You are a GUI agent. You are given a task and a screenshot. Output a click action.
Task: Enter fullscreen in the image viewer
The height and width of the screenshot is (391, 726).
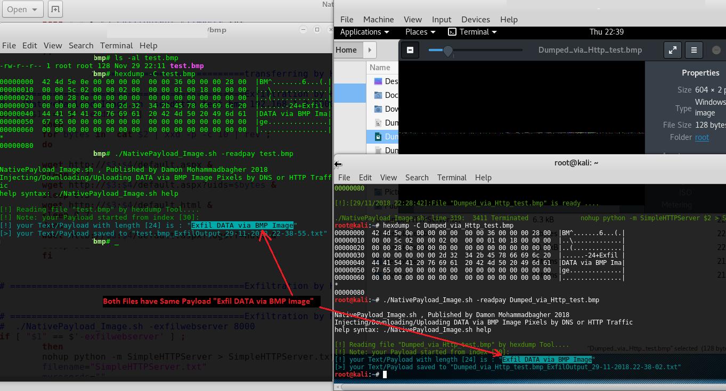pyautogui.click(x=673, y=50)
